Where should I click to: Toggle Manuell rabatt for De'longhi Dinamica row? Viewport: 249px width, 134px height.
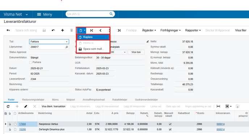pyautogui.click(x=170, y=129)
